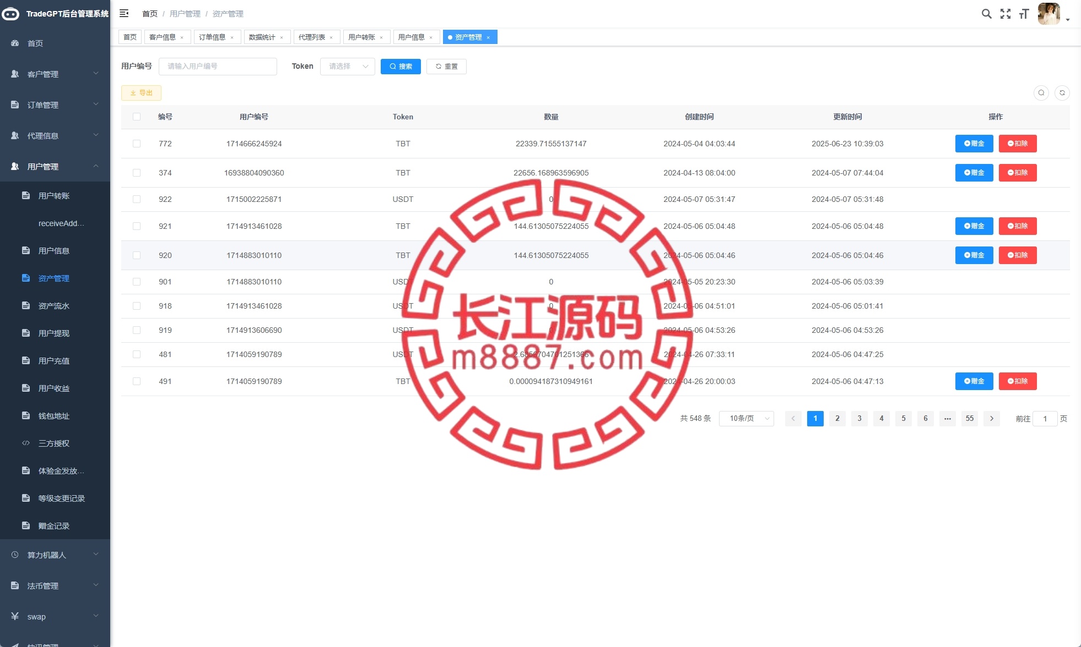Open 用户收益 in the sidebar
The image size is (1081, 647).
point(55,388)
